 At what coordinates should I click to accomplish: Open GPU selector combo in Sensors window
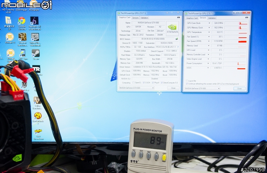[x=202, y=88]
